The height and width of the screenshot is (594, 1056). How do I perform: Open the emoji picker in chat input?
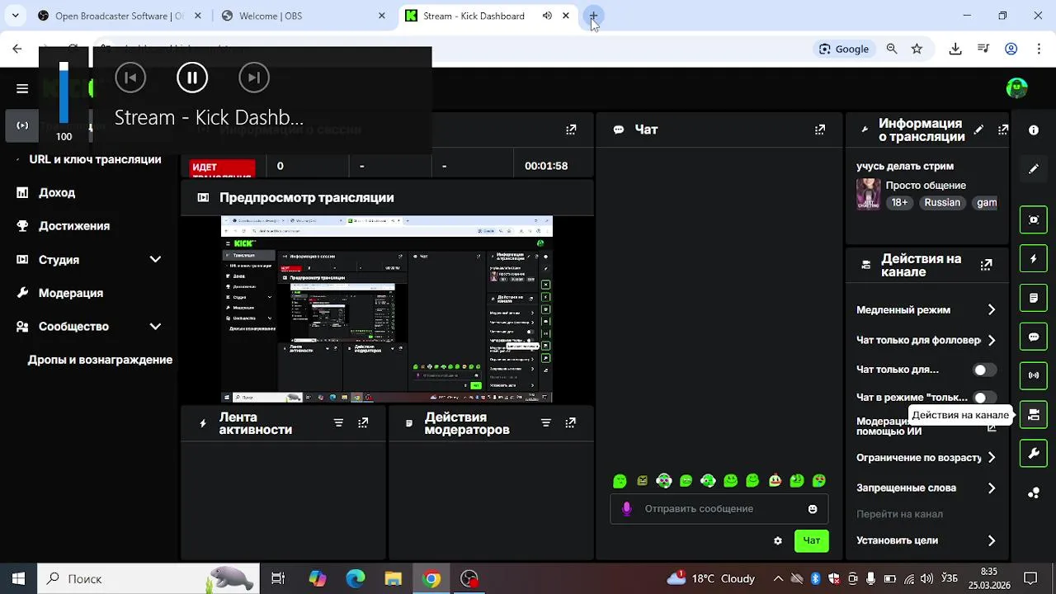coord(813,509)
